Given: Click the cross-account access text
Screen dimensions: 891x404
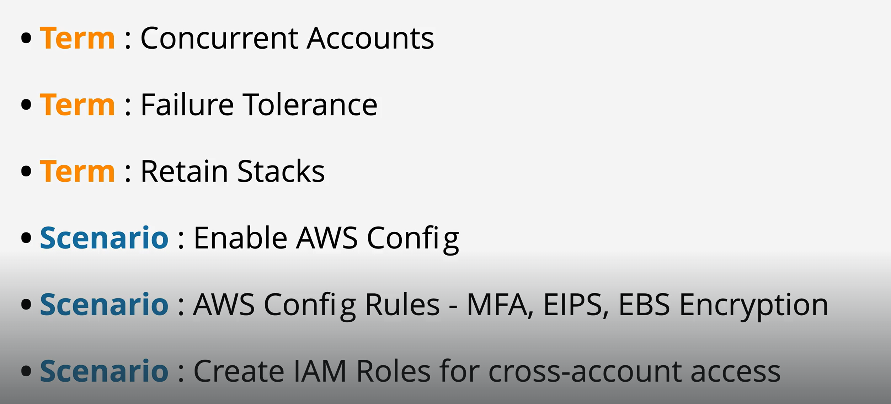Looking at the screenshot, I should [x=634, y=371].
